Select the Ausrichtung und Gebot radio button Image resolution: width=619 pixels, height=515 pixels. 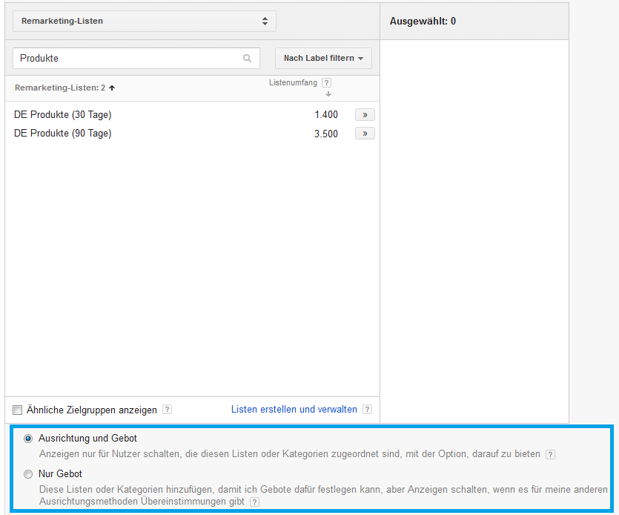click(28, 439)
